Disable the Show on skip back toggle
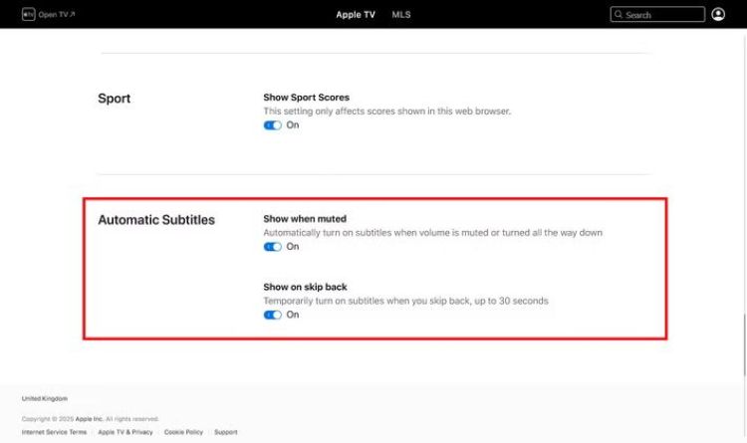The width and height of the screenshot is (747, 443). 272,315
